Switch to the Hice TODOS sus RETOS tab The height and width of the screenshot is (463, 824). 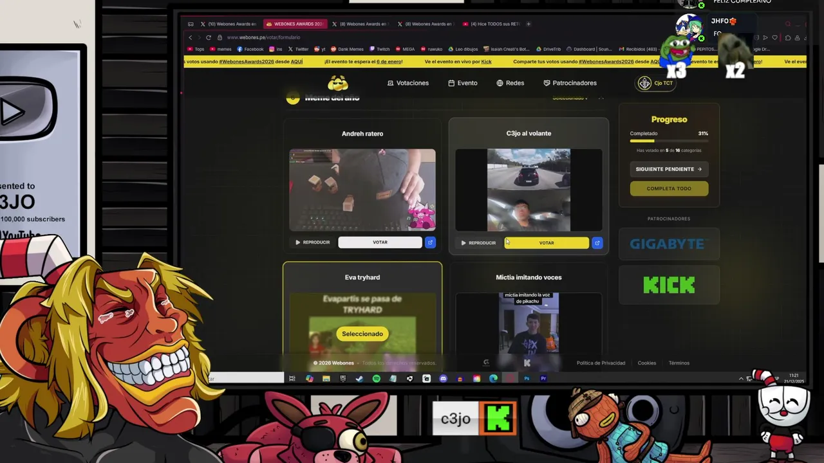(x=491, y=24)
